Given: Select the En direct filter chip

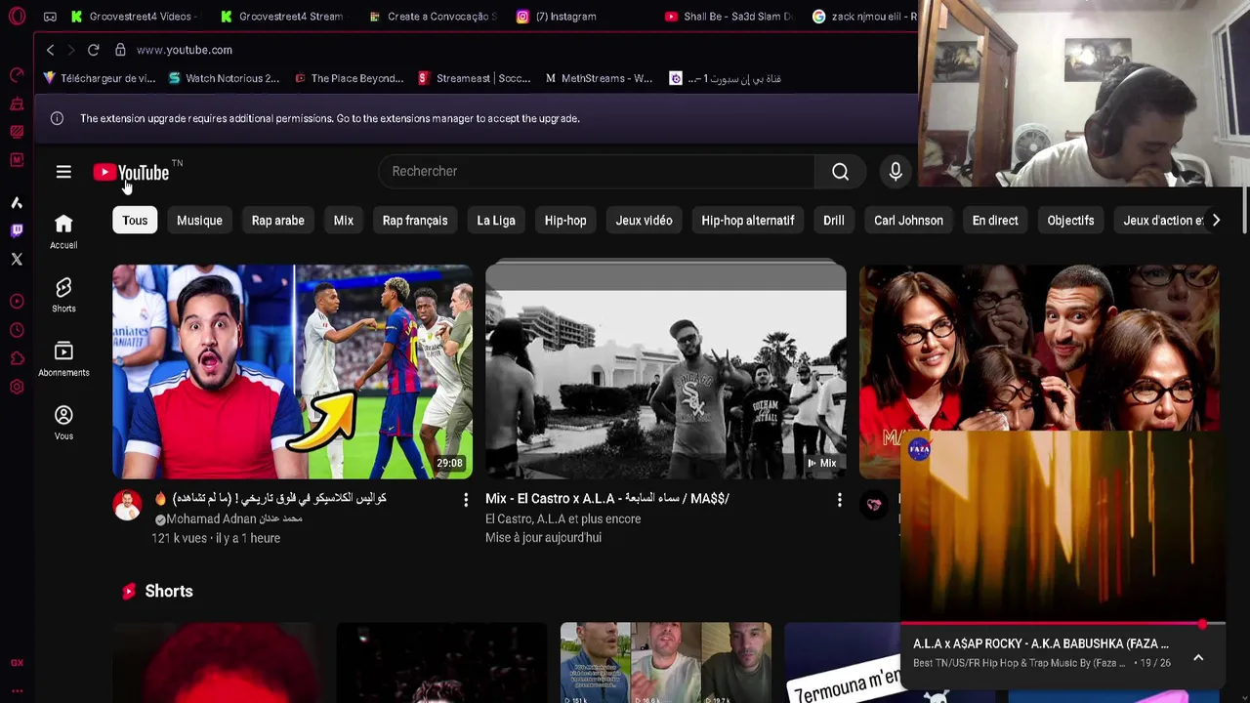Looking at the screenshot, I should point(995,221).
